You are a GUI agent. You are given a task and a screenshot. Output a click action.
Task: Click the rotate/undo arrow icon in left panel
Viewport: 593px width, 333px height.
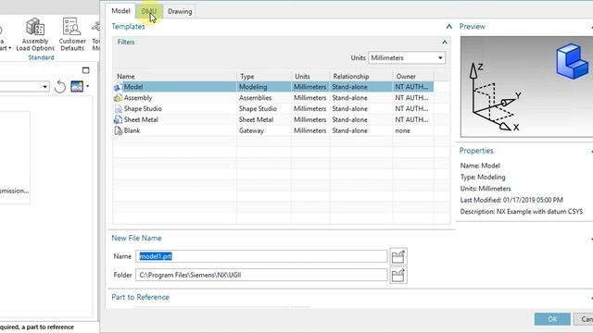[60, 86]
